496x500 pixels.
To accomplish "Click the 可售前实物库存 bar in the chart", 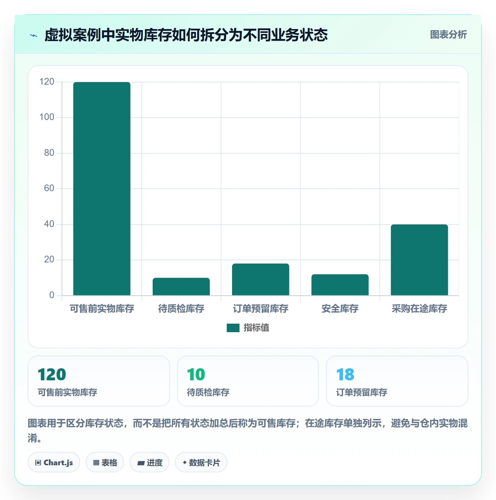I will pyautogui.click(x=102, y=189).
